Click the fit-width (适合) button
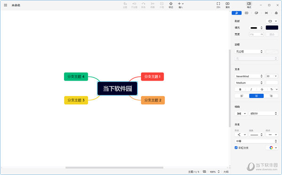Viewport: 282px width, 175px height. (x=272, y=34)
